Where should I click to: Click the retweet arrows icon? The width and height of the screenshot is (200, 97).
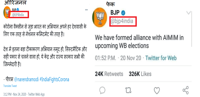[128, 90]
